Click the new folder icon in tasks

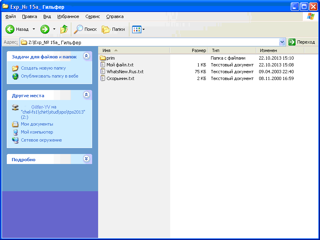[15, 68]
